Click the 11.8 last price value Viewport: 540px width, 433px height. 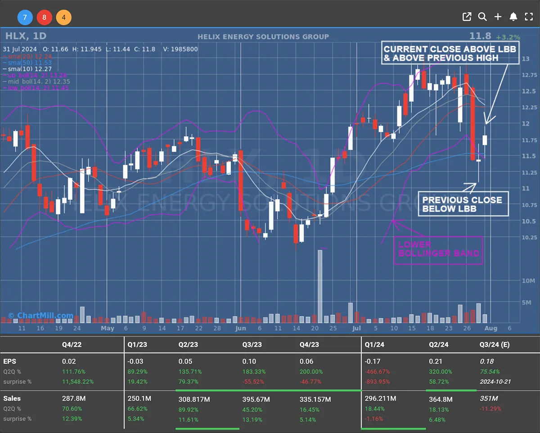[480, 36]
